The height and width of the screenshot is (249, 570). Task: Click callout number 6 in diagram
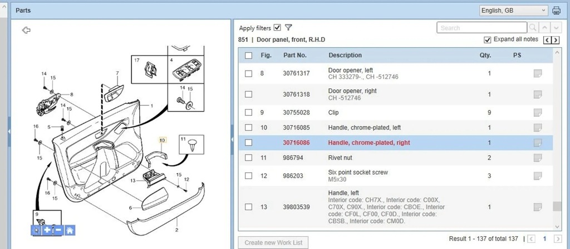point(130,208)
